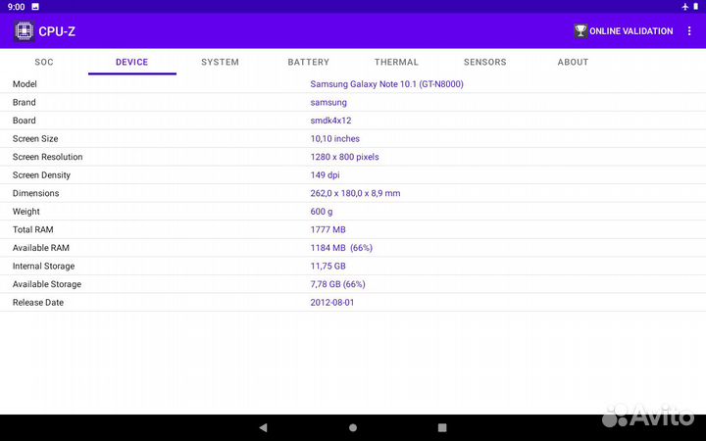Viewport: 706px width, 441px height.
Task: Tap the image notification icon in status bar
Action: click(x=35, y=7)
